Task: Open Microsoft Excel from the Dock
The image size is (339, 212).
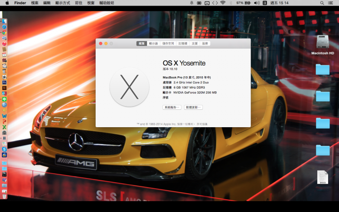Action: coord(4,127)
